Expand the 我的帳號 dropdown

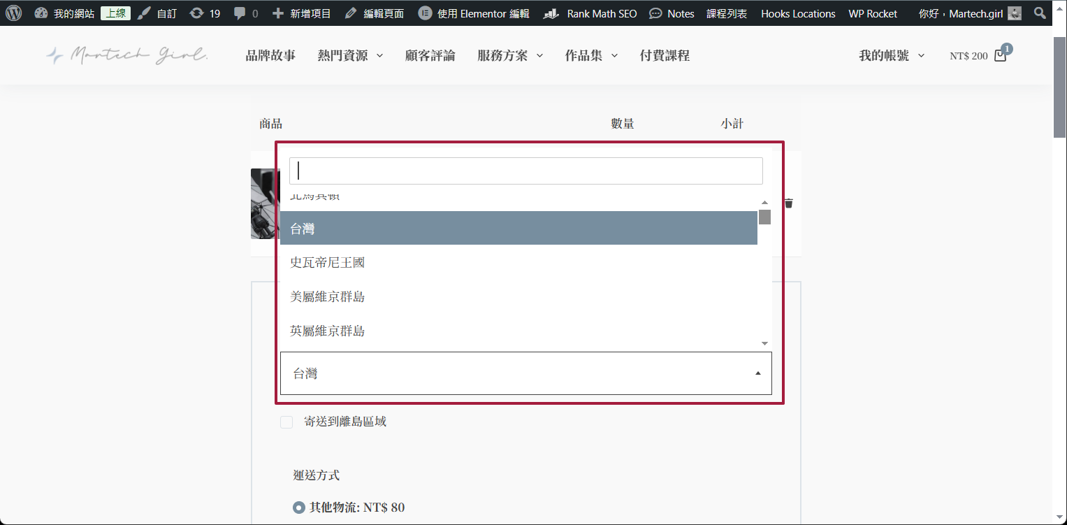(891, 56)
